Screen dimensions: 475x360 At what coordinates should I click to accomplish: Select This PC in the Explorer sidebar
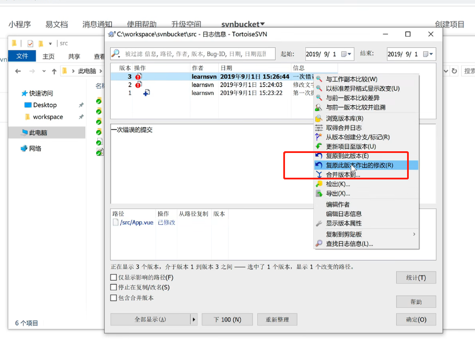(47, 132)
